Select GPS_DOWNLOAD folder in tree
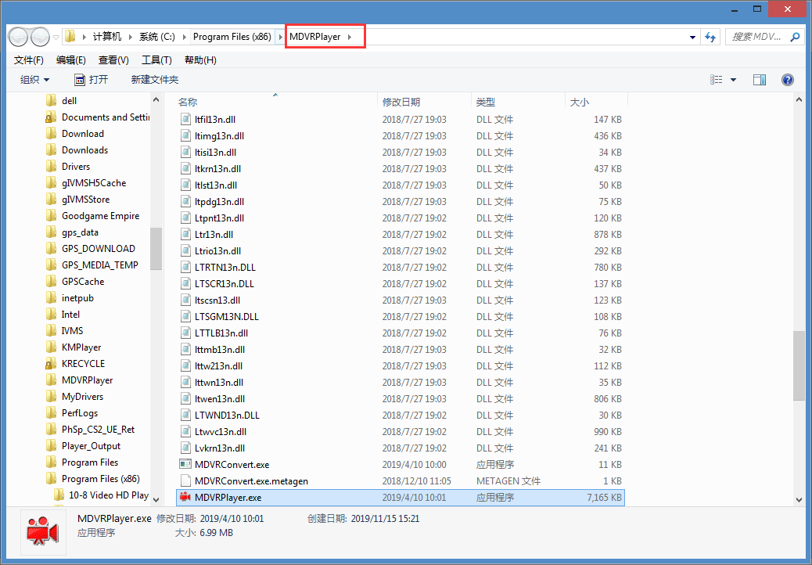This screenshot has height=565, width=812. pos(99,249)
